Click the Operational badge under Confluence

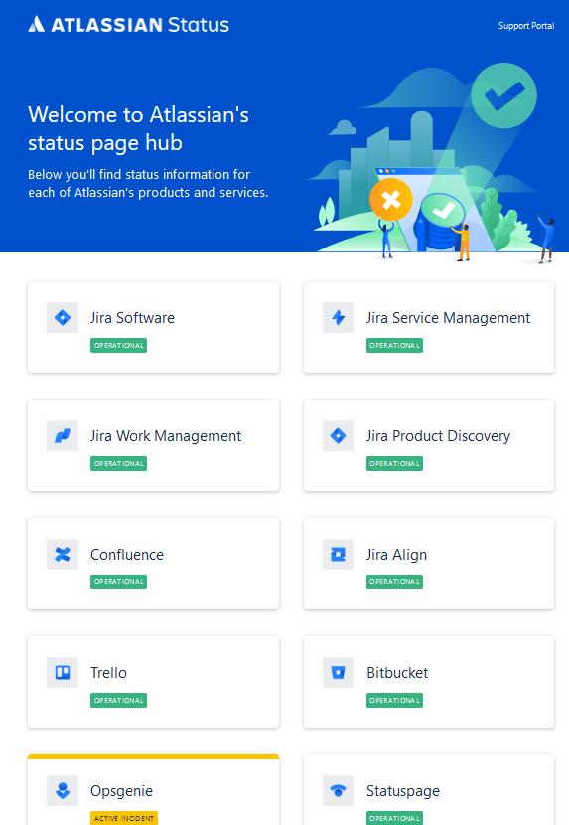tap(118, 581)
